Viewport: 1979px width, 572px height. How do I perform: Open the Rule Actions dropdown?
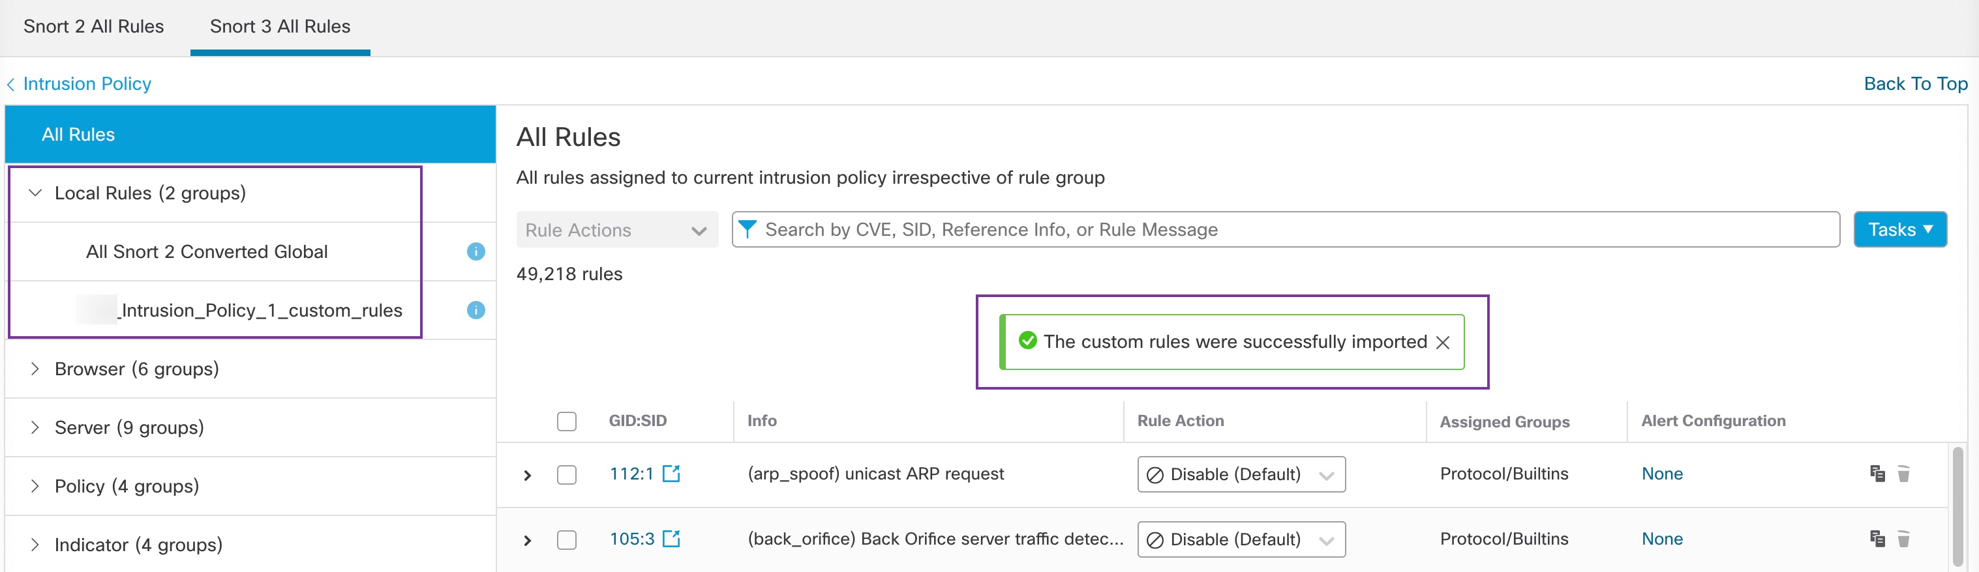616,231
